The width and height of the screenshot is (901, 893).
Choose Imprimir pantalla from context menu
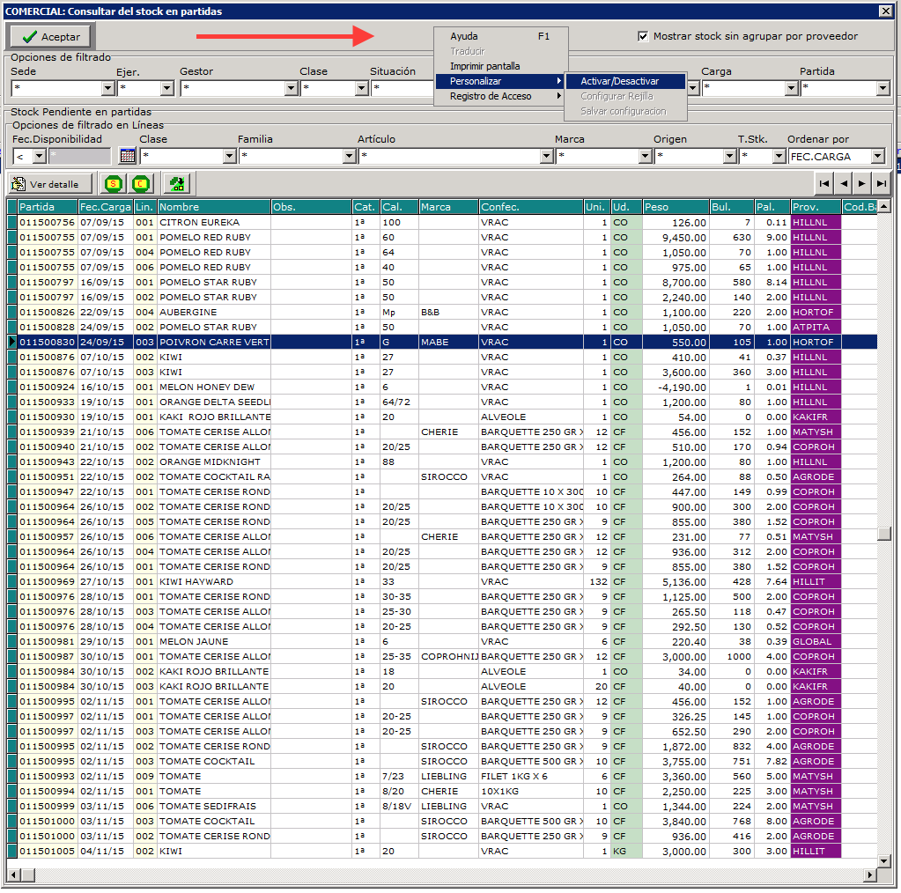[484, 66]
